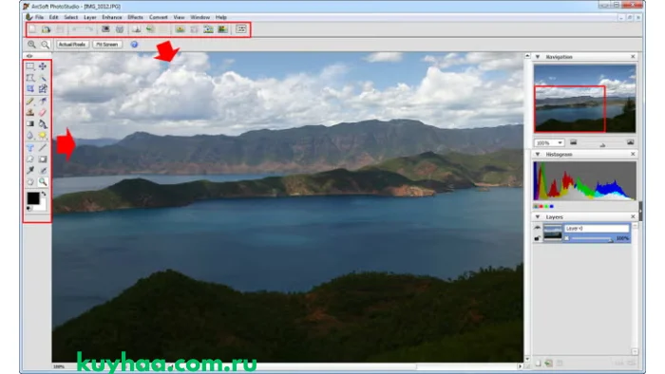
Task: Open the Edit menu
Action: [53, 17]
